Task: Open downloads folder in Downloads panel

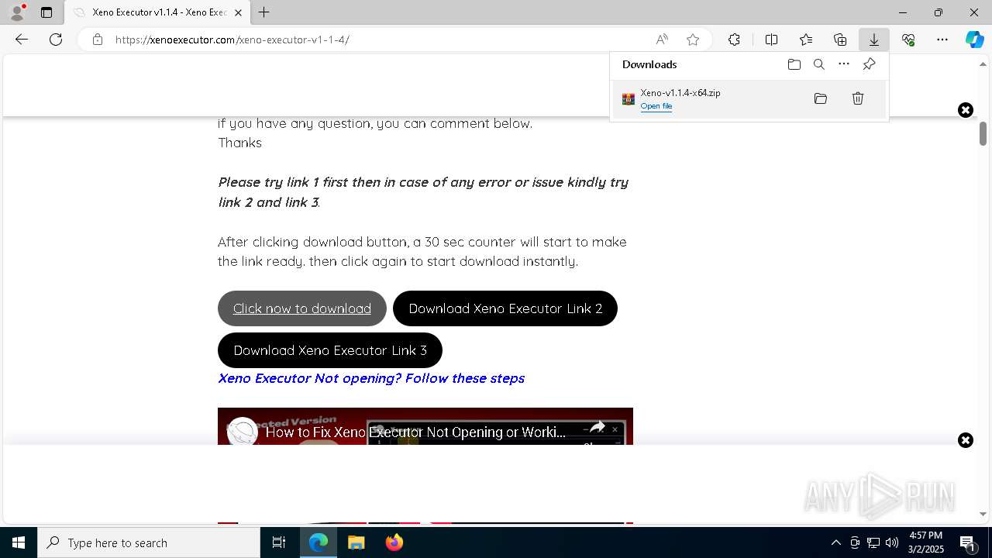Action: click(x=794, y=64)
